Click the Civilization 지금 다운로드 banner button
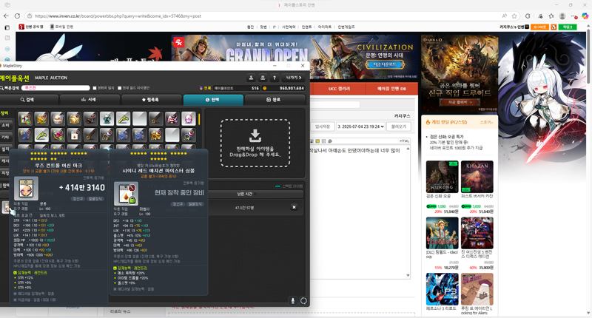Viewport: 592px width, 318px height. (x=385, y=64)
